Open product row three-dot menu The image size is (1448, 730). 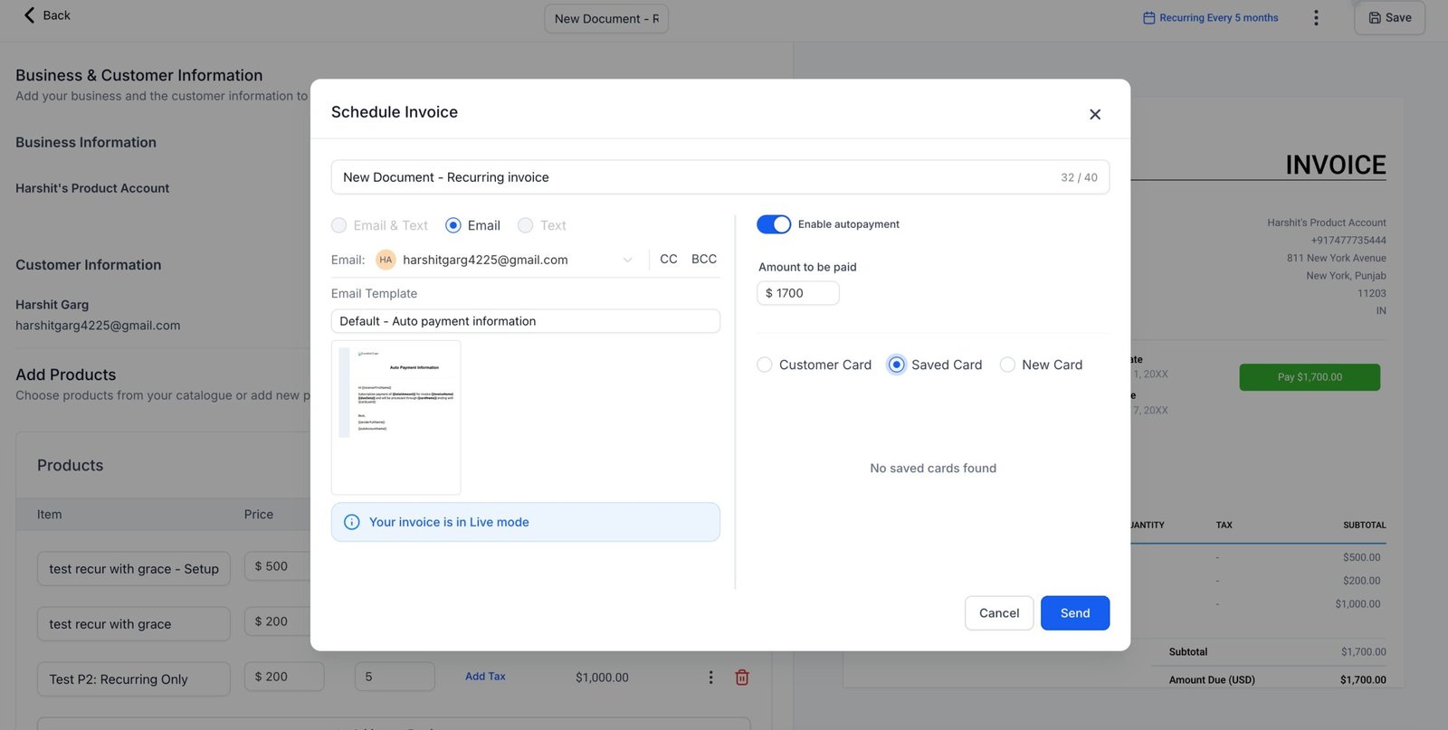[710, 678]
